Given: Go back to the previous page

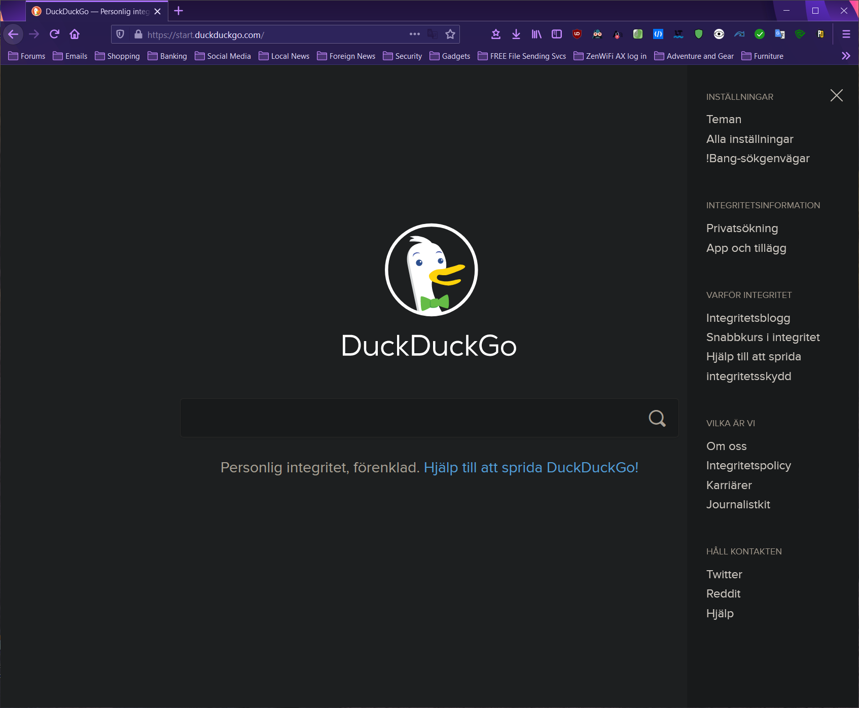Looking at the screenshot, I should pos(13,34).
